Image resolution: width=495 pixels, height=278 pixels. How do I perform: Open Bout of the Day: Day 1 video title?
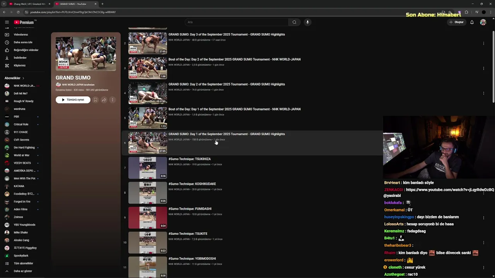pyautogui.click(x=234, y=109)
